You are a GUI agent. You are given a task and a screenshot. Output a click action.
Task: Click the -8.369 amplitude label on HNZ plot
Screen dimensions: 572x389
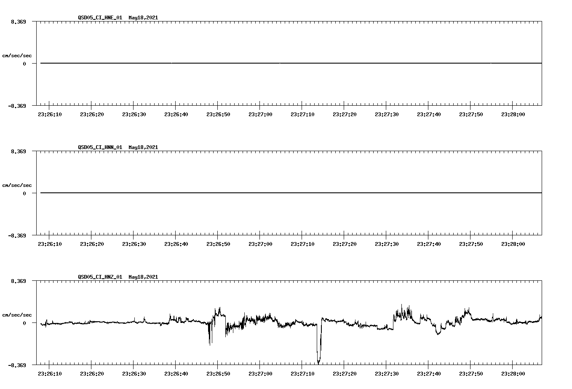[x=17, y=365]
